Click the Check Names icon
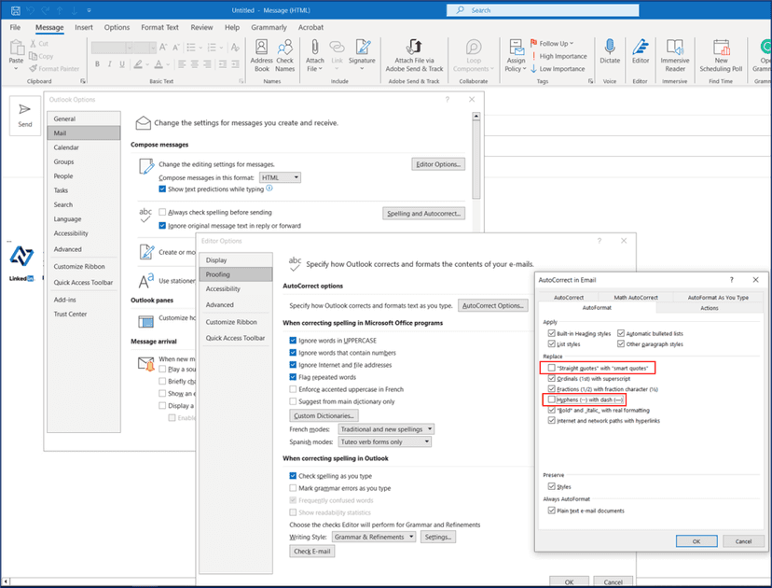 pos(284,48)
